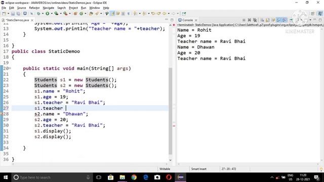This screenshot has height=182, width=324.
Task: Open the Run configurations dropdown arrow
Action: (x=52, y=14)
